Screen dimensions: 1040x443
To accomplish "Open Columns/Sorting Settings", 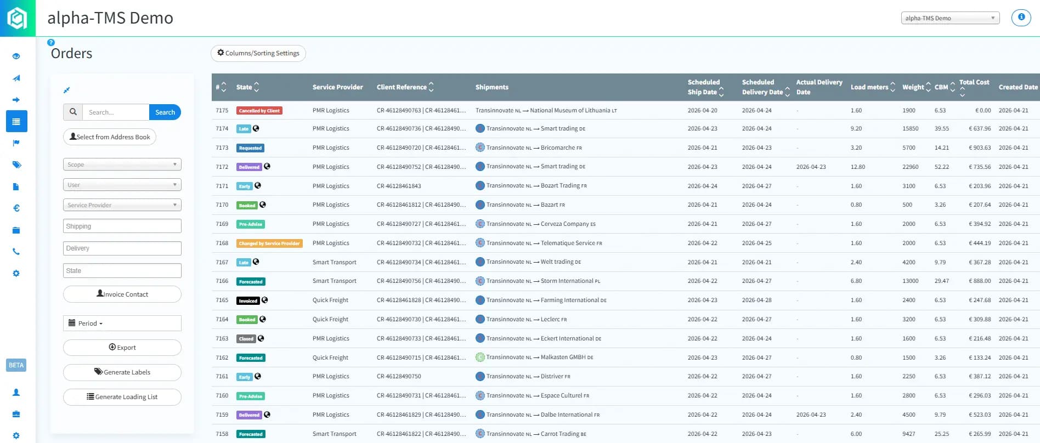I will point(258,53).
